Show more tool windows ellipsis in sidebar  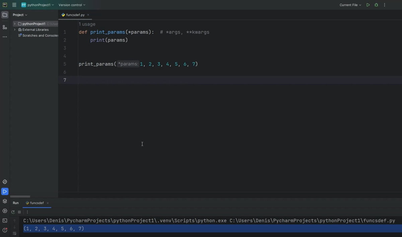pyautogui.click(x=5, y=37)
